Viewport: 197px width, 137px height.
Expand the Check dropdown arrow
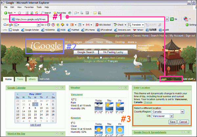pos(125,25)
